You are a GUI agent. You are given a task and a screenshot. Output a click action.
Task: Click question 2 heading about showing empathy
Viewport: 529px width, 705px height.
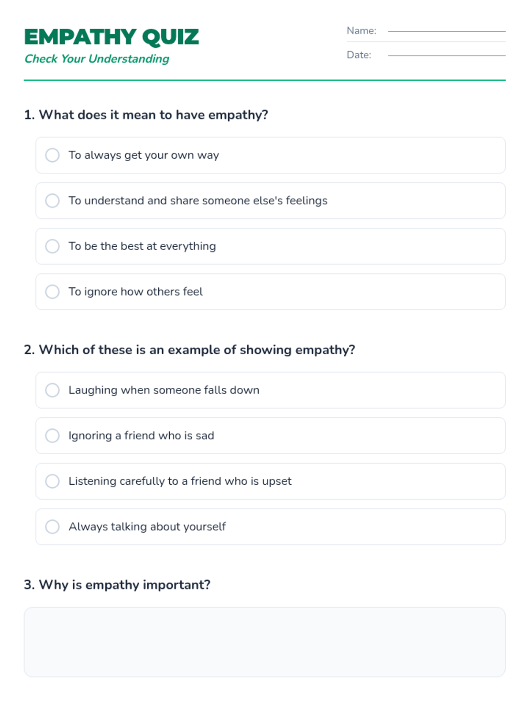point(190,350)
